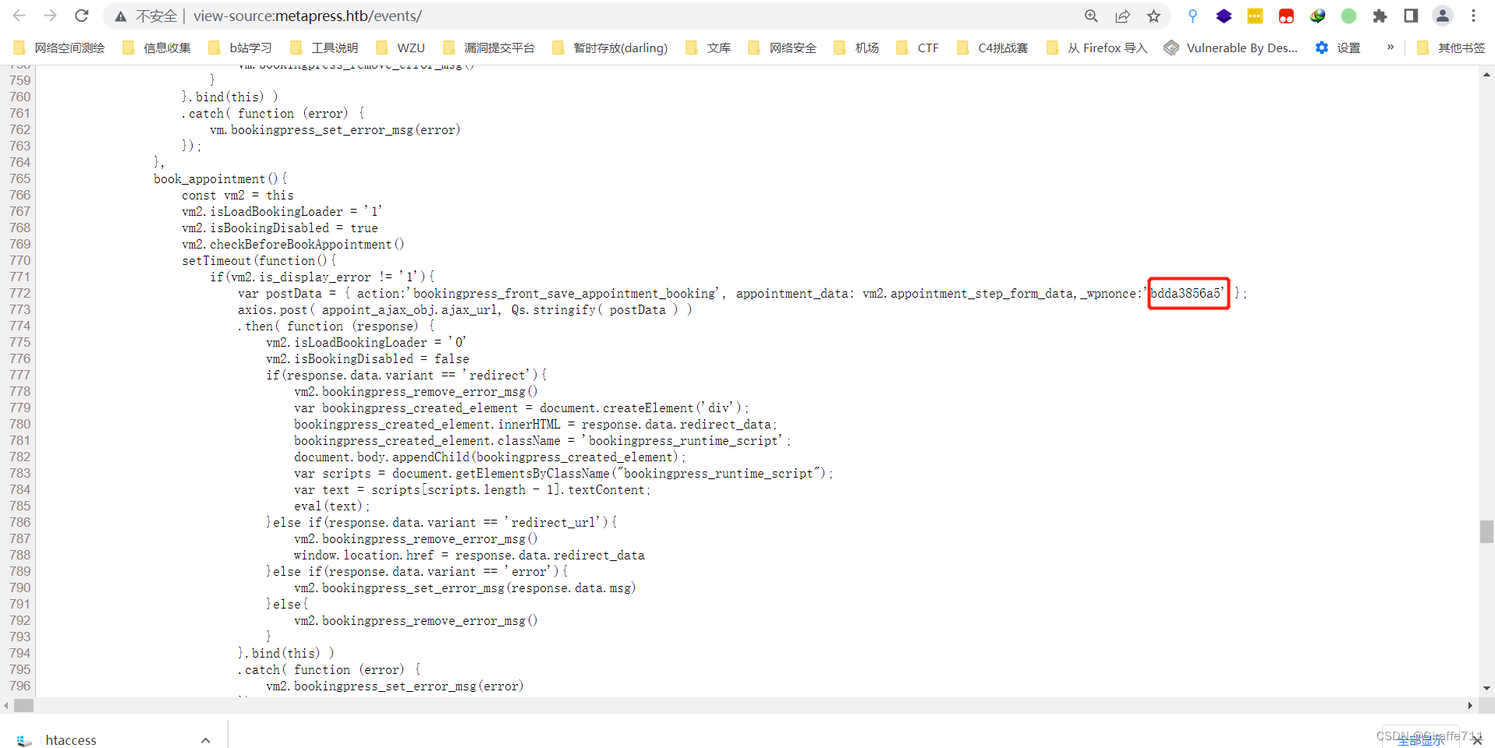The image size is (1495, 748).
Task: Toggle the dark sidebar panel icon
Action: [1410, 16]
